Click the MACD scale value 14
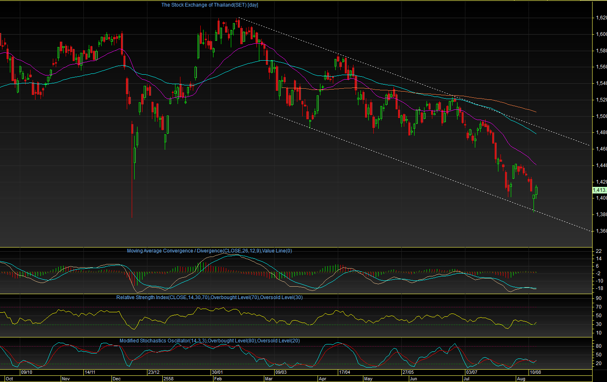Screen dimensions: 607x382 pyautogui.click(x=599, y=259)
